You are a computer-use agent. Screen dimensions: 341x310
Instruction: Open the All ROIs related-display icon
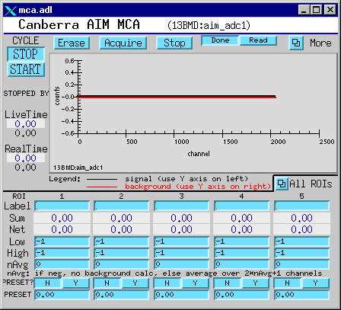pyautogui.click(x=282, y=184)
